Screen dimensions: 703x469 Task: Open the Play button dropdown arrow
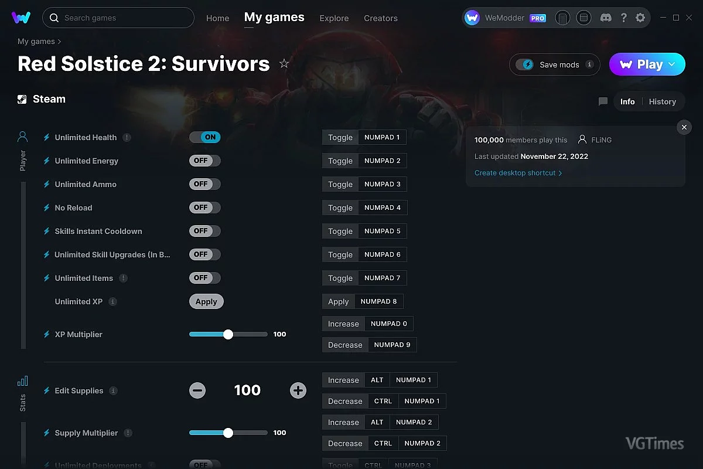(672, 64)
